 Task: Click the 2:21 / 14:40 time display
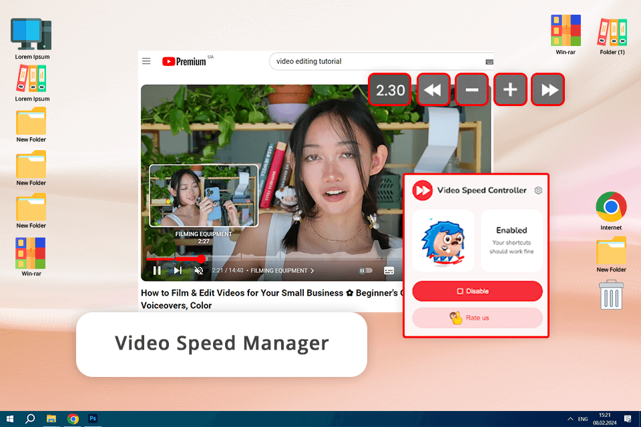228,270
